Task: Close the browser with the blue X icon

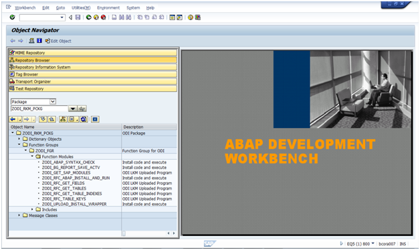Action: tap(95, 119)
